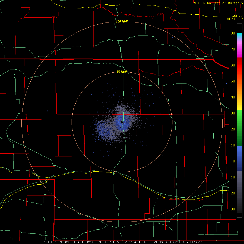Select the -20 value on dBZ scale
This screenshot has width=244, height=244.
232,193
